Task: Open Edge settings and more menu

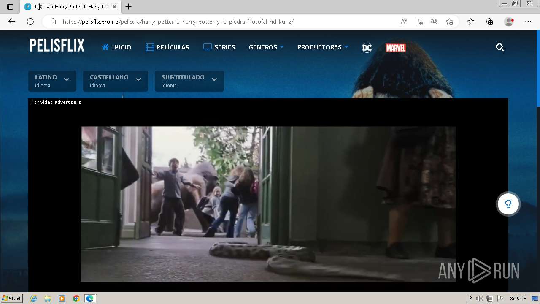Action: tap(528, 22)
